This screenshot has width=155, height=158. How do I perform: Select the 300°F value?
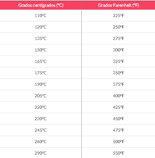pyautogui.click(x=118, y=50)
